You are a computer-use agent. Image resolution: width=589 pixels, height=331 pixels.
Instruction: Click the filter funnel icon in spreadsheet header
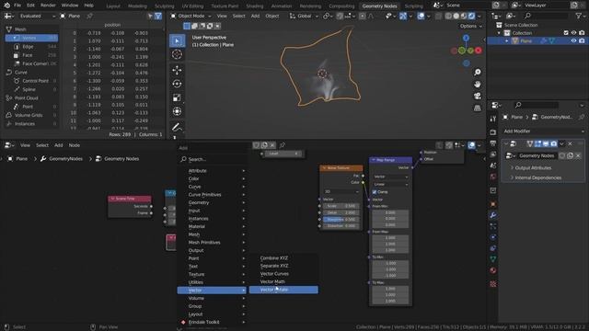158,17
